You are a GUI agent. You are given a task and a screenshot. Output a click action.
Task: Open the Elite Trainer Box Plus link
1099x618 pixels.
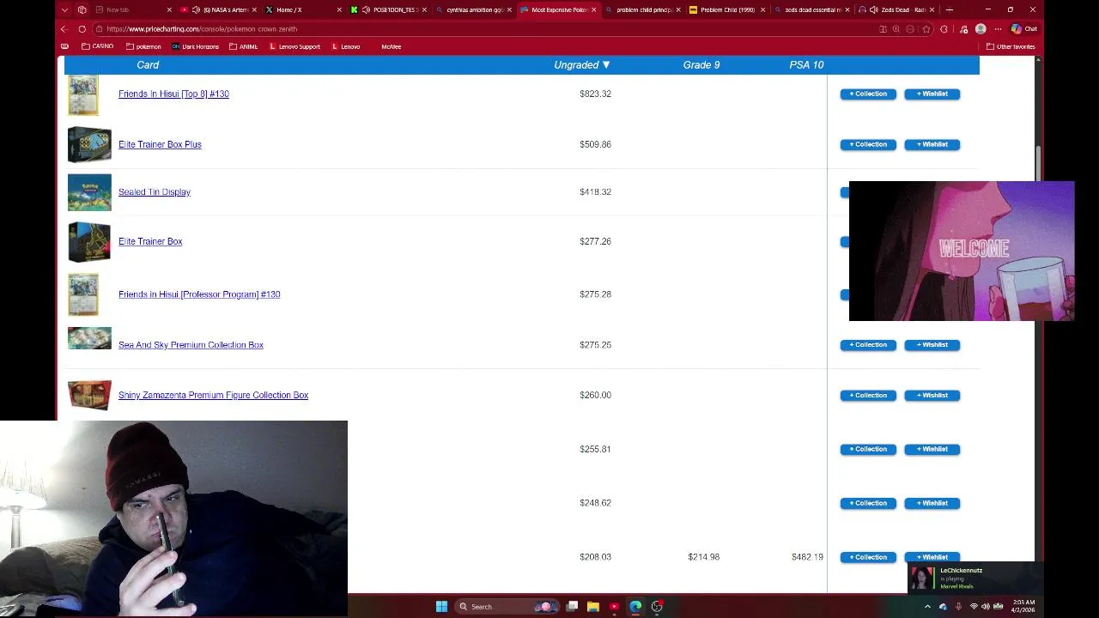click(160, 144)
